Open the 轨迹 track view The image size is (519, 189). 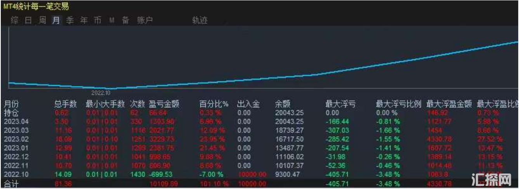(x=200, y=21)
